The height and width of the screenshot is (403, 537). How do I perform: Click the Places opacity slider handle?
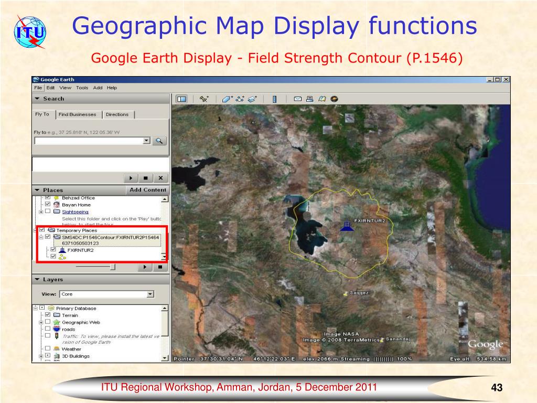tap(113, 267)
